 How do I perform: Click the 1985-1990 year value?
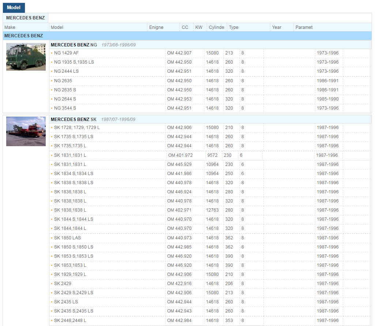pyautogui.click(x=328, y=99)
